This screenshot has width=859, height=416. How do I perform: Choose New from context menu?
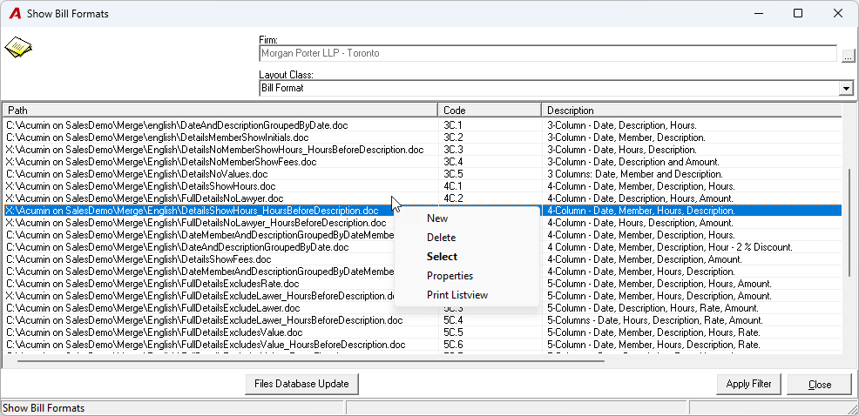[x=437, y=218]
